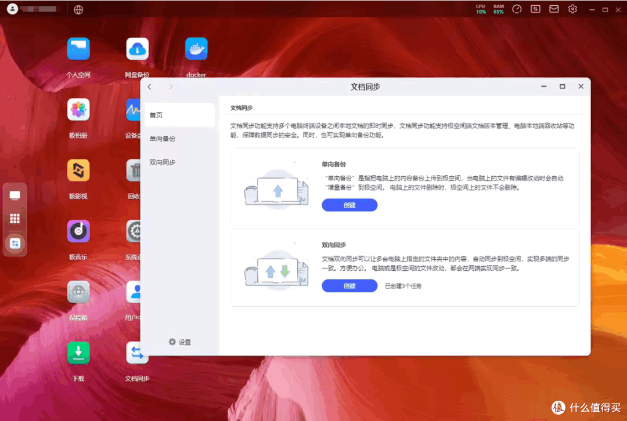Switch to sync app in left dock

15,243
